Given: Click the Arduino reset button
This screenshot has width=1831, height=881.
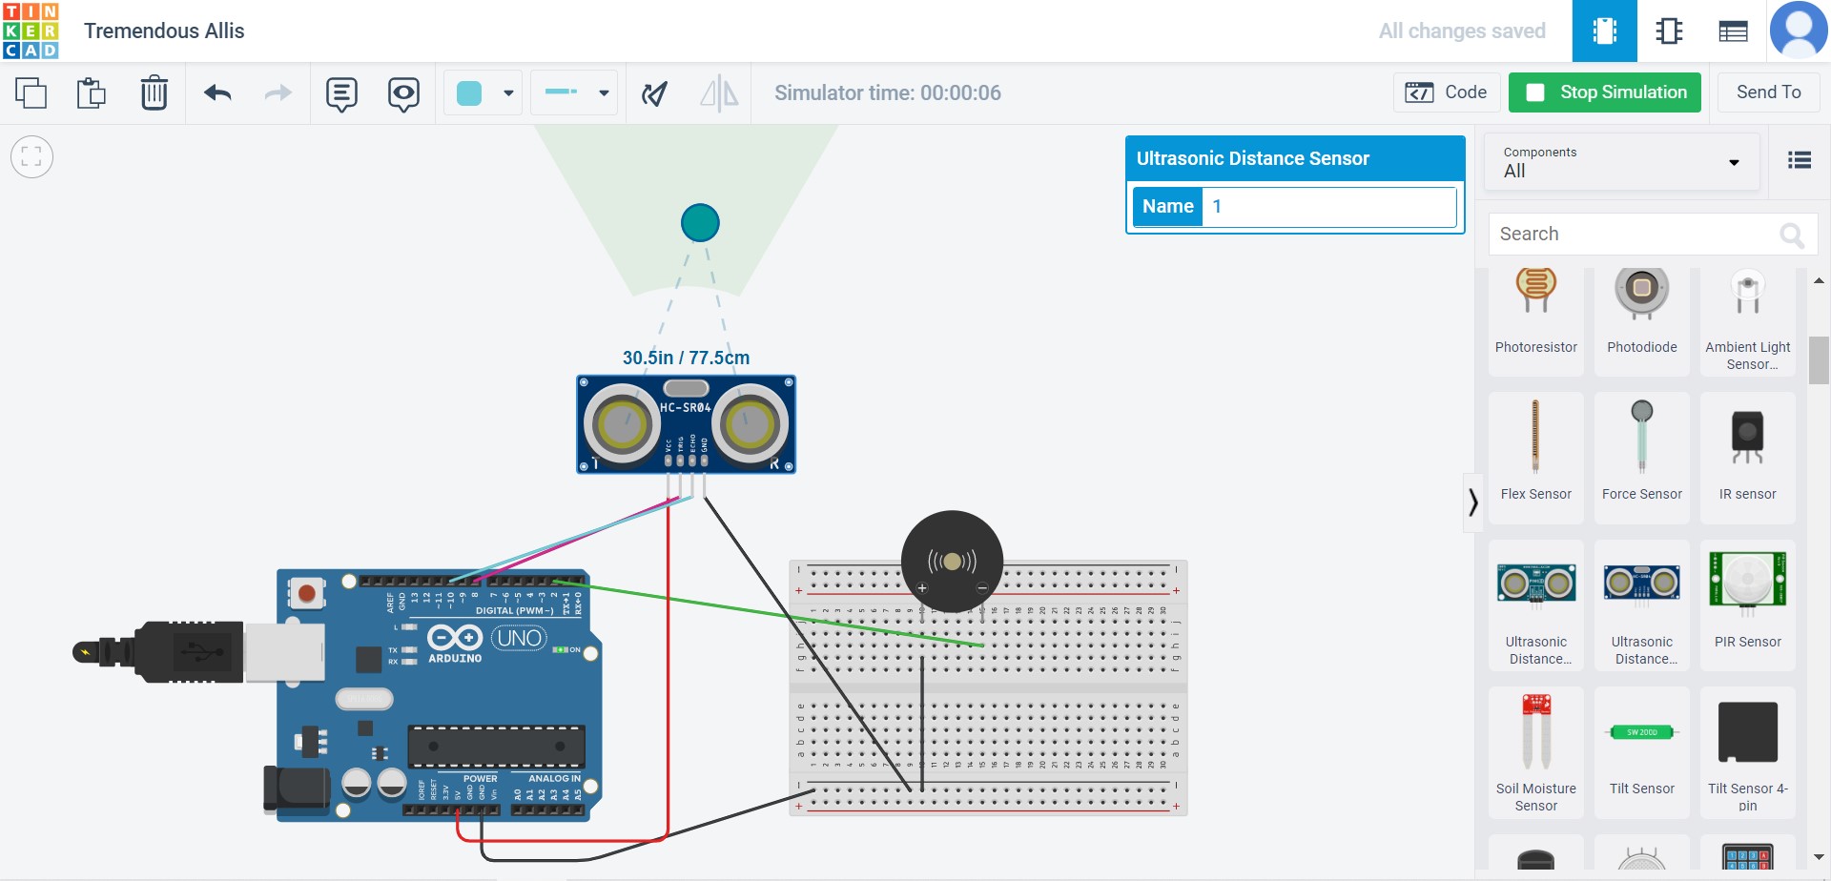Looking at the screenshot, I should [306, 593].
